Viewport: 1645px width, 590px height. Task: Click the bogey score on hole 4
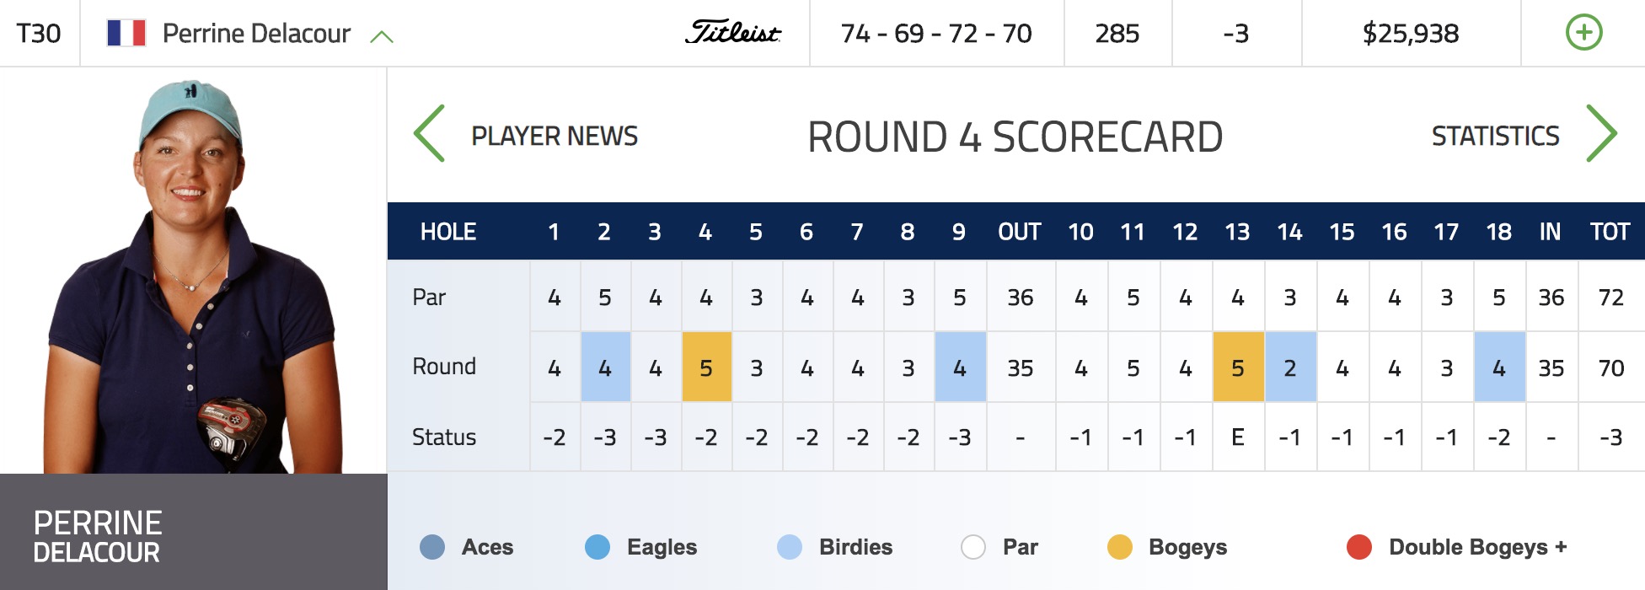pos(706,367)
